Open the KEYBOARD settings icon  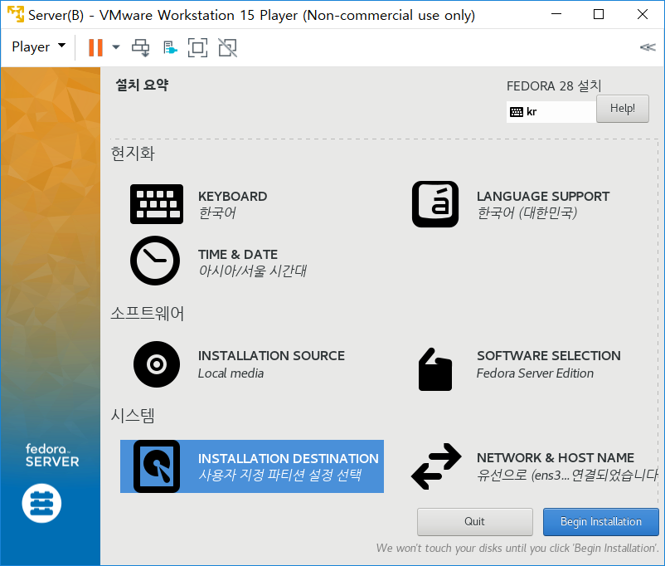pos(157,204)
